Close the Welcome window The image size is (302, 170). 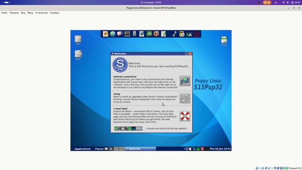pyautogui.click(x=190, y=54)
